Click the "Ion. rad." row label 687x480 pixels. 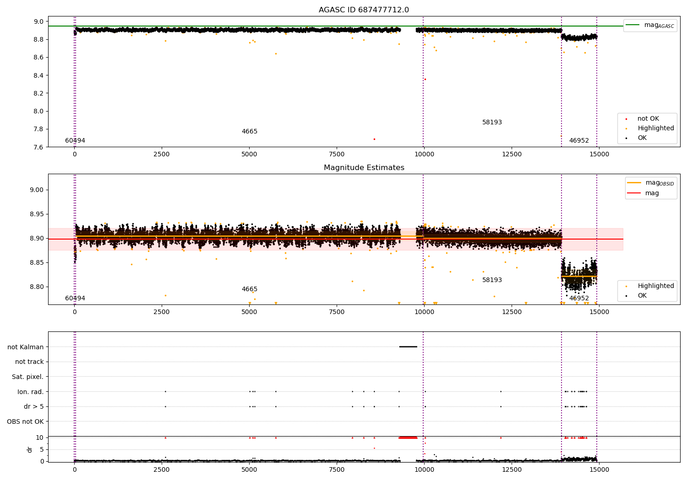point(31,392)
